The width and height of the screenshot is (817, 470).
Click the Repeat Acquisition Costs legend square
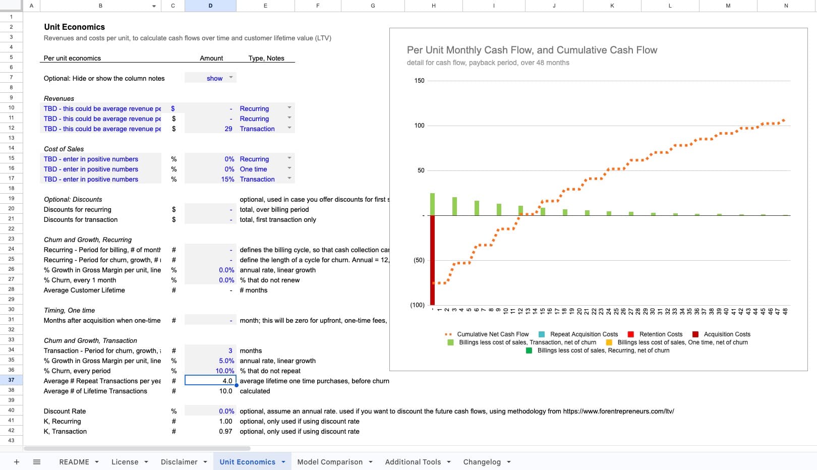click(542, 334)
